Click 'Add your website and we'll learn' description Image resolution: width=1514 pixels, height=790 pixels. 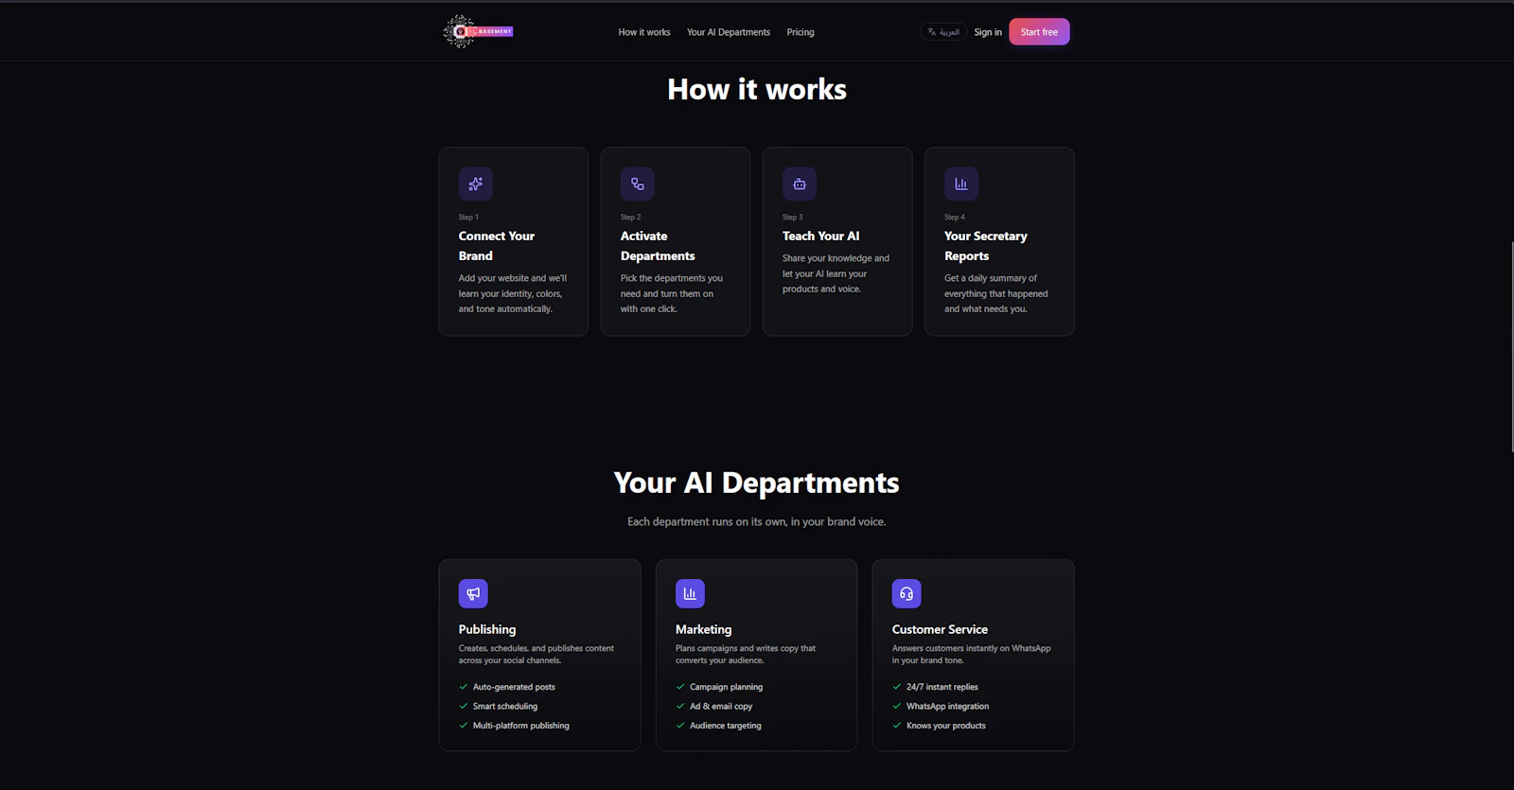pyautogui.click(x=513, y=293)
